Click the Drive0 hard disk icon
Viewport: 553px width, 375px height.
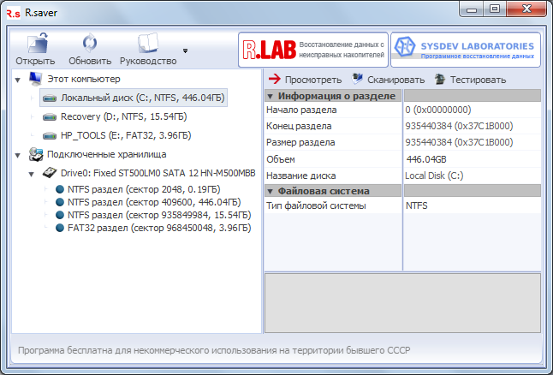coord(50,173)
